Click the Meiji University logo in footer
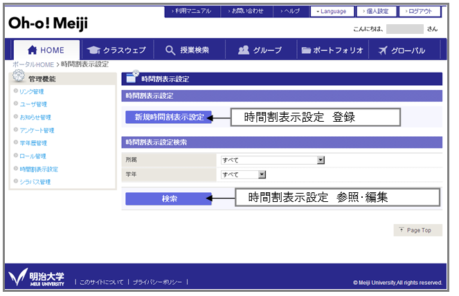 click(36, 277)
